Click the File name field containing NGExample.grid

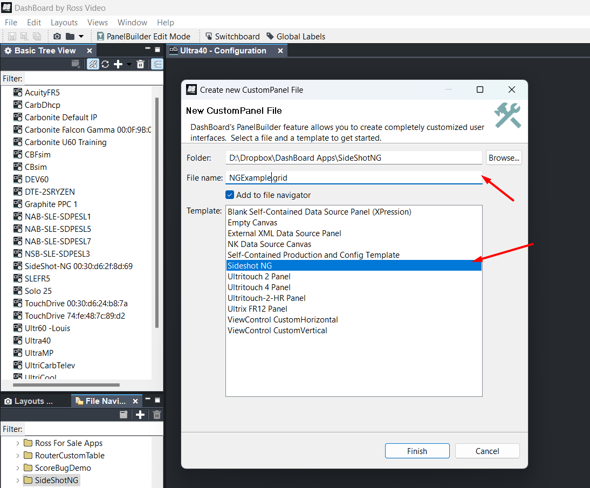[354, 177]
